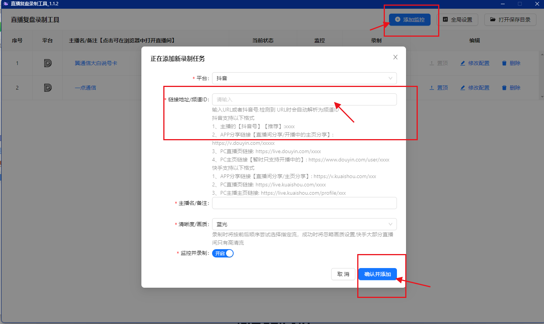Click the Cancel (取消) button
This screenshot has width=544, height=324.
343,274
